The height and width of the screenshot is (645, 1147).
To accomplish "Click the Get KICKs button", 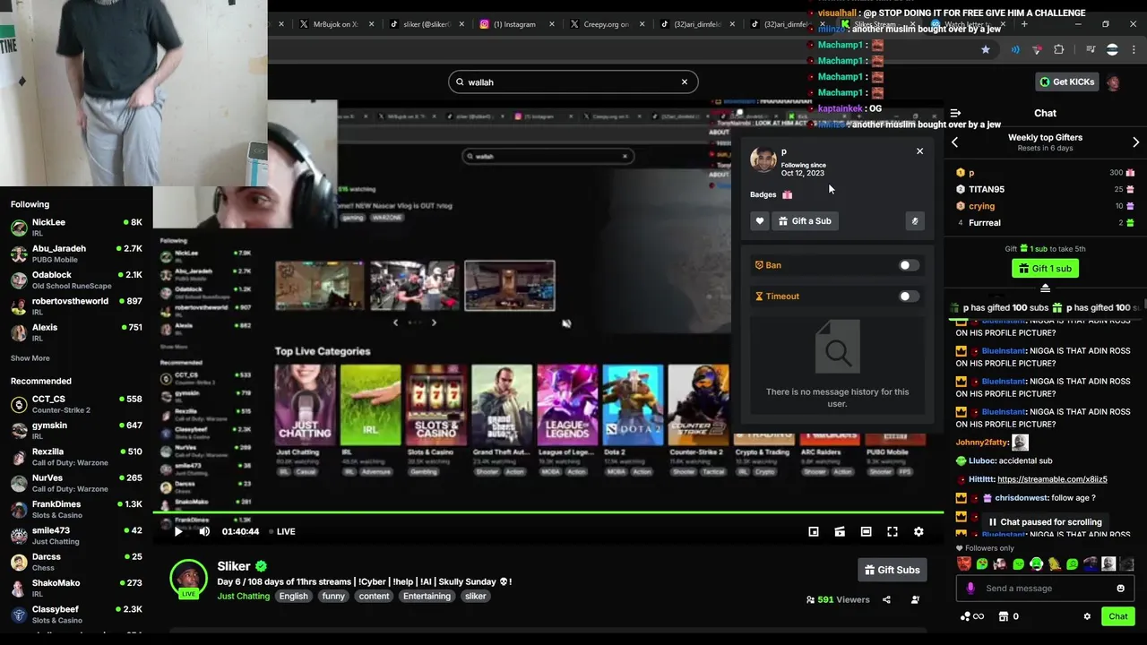I will [1066, 82].
